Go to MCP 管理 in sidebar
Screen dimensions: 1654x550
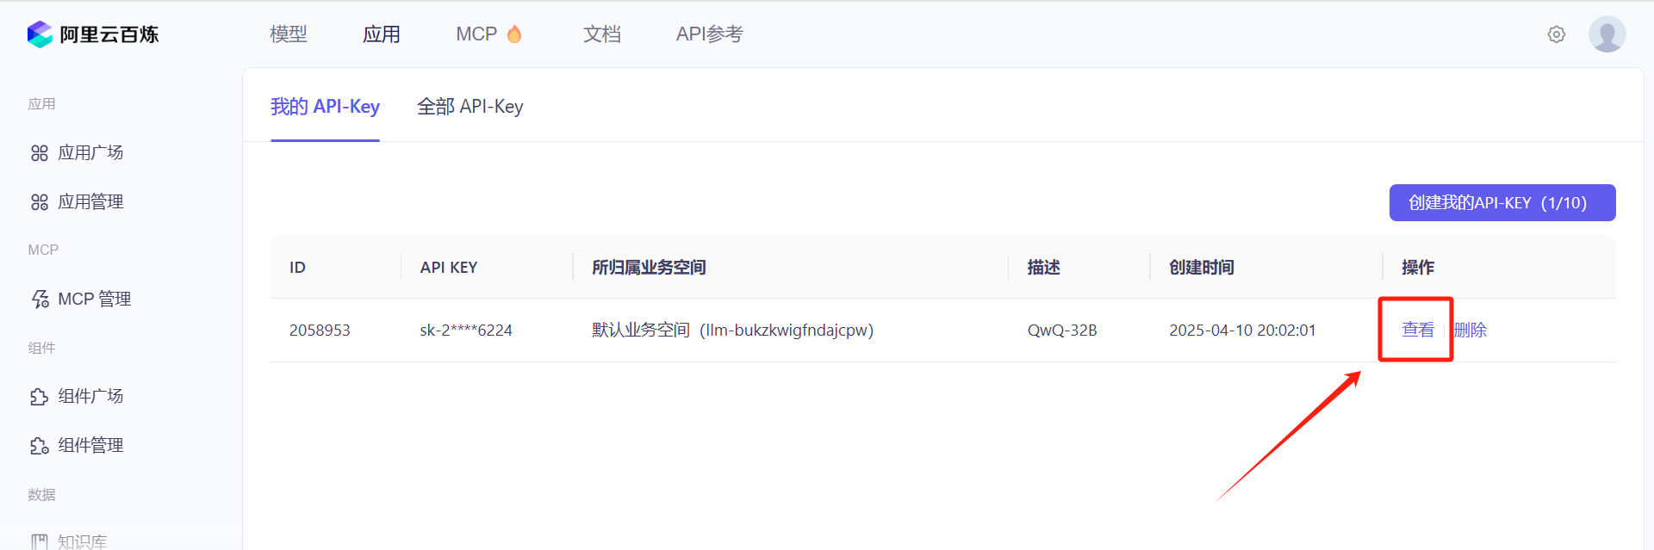click(x=94, y=300)
